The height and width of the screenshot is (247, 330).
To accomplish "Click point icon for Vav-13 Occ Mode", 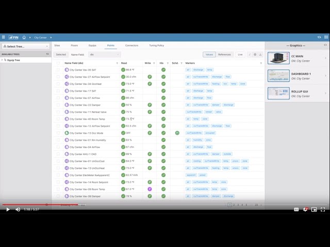I will coord(67,133).
